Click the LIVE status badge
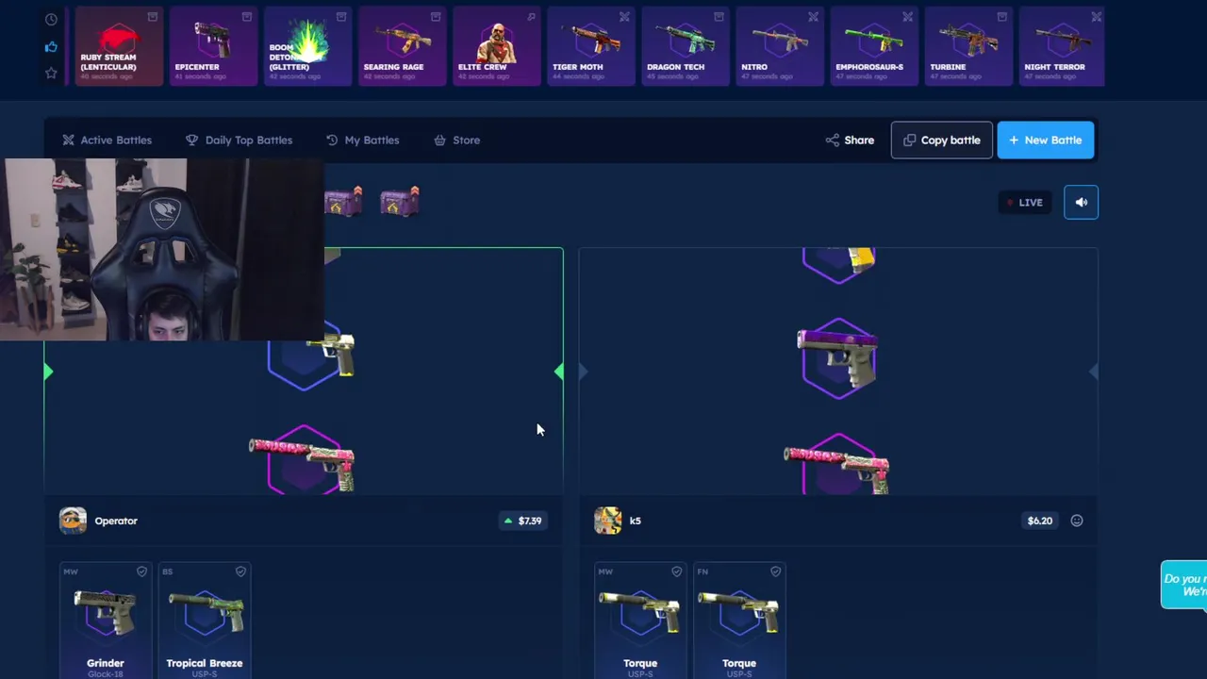Viewport: 1207px width, 679px height. tap(1024, 202)
